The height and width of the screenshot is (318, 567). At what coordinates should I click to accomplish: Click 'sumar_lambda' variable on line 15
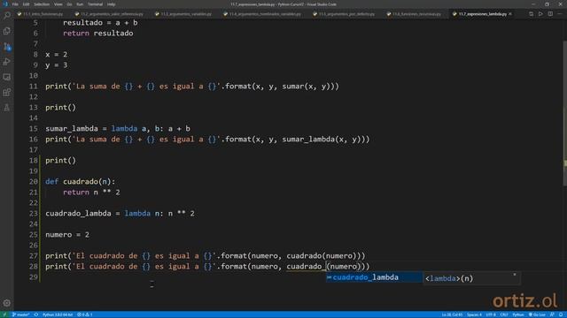[72, 129]
